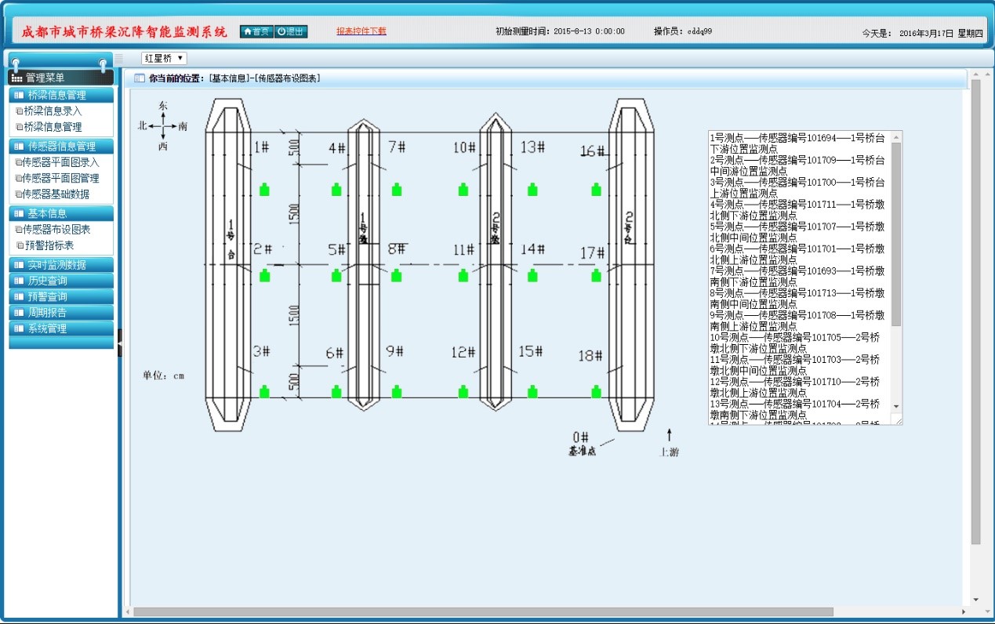
Task: Open the 红星桥 bridge dropdown
Action: 164,58
